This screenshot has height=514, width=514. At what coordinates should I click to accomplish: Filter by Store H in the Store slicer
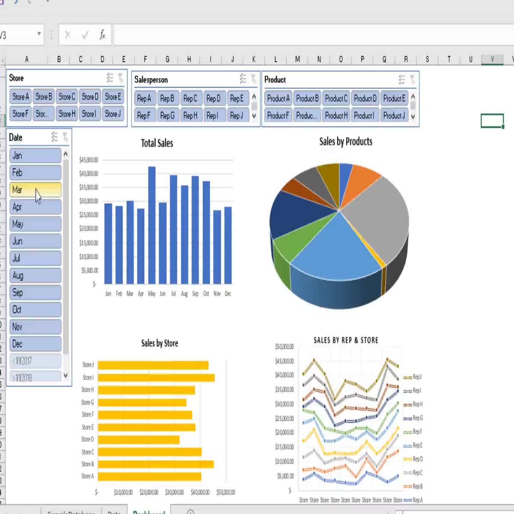tap(66, 114)
